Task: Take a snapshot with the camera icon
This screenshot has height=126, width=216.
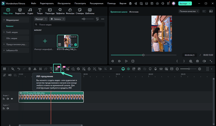Action: 197,61
